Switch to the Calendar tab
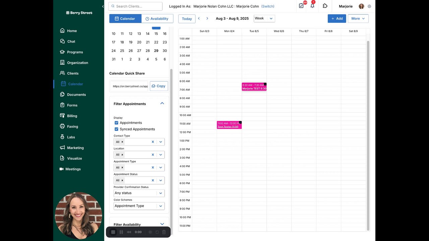The image size is (429, 241). coord(125,19)
